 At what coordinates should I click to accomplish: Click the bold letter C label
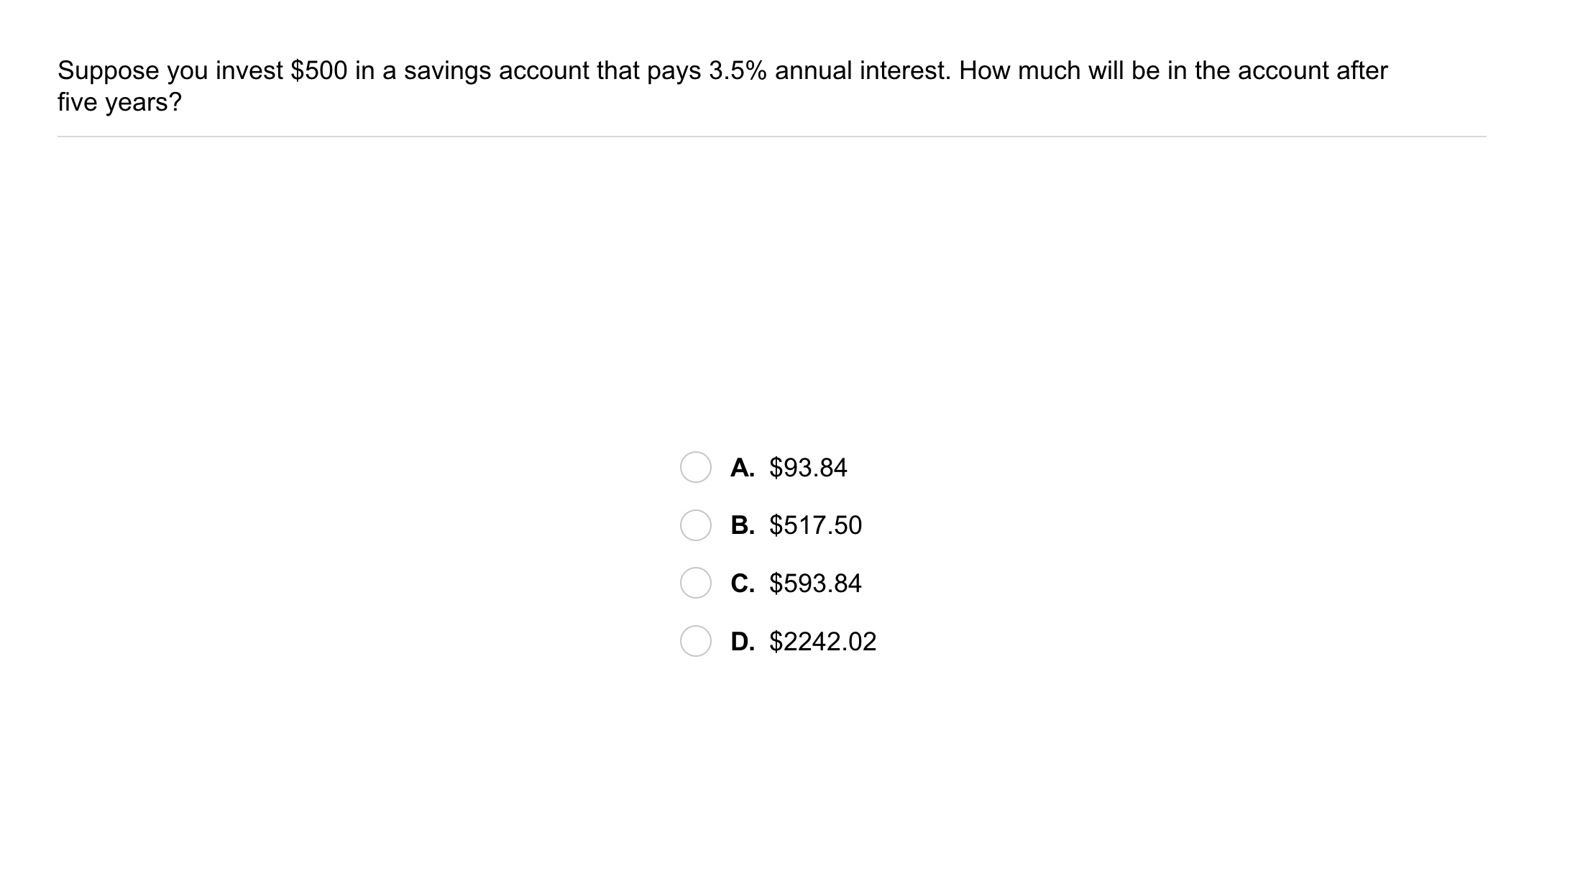click(742, 583)
